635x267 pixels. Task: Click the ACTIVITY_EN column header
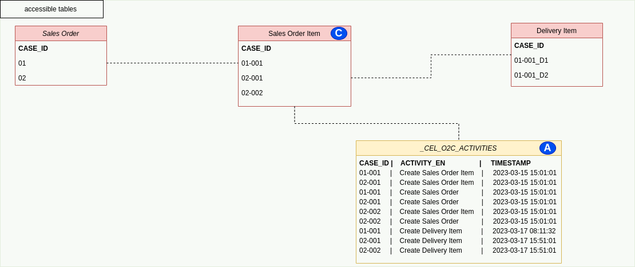(x=422, y=163)
